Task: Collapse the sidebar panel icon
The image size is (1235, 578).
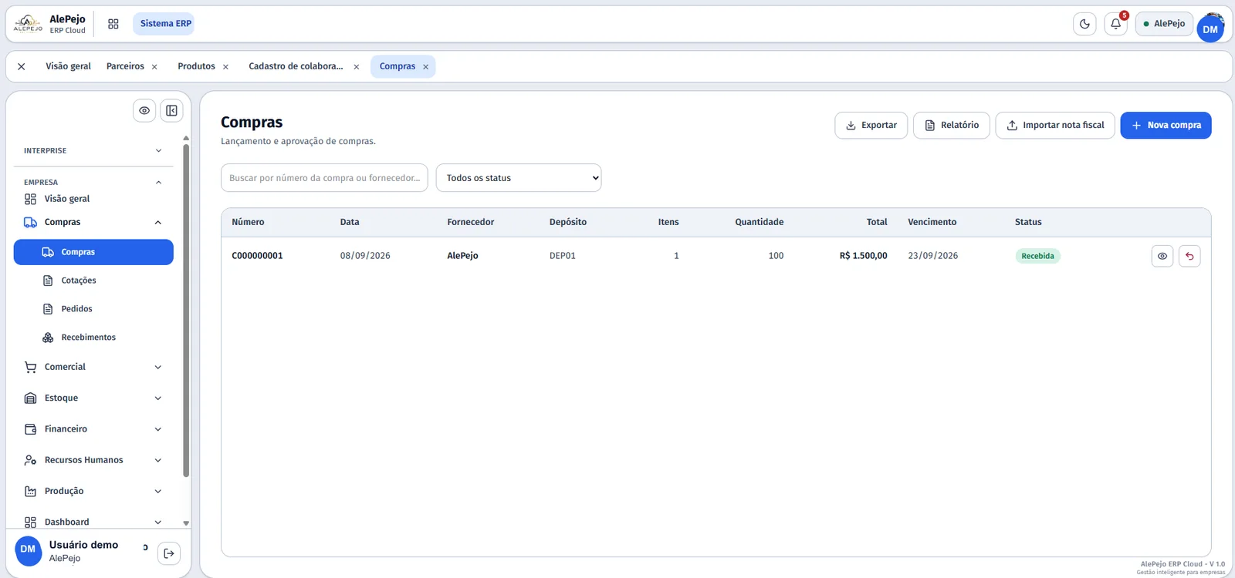Action: coord(171,111)
